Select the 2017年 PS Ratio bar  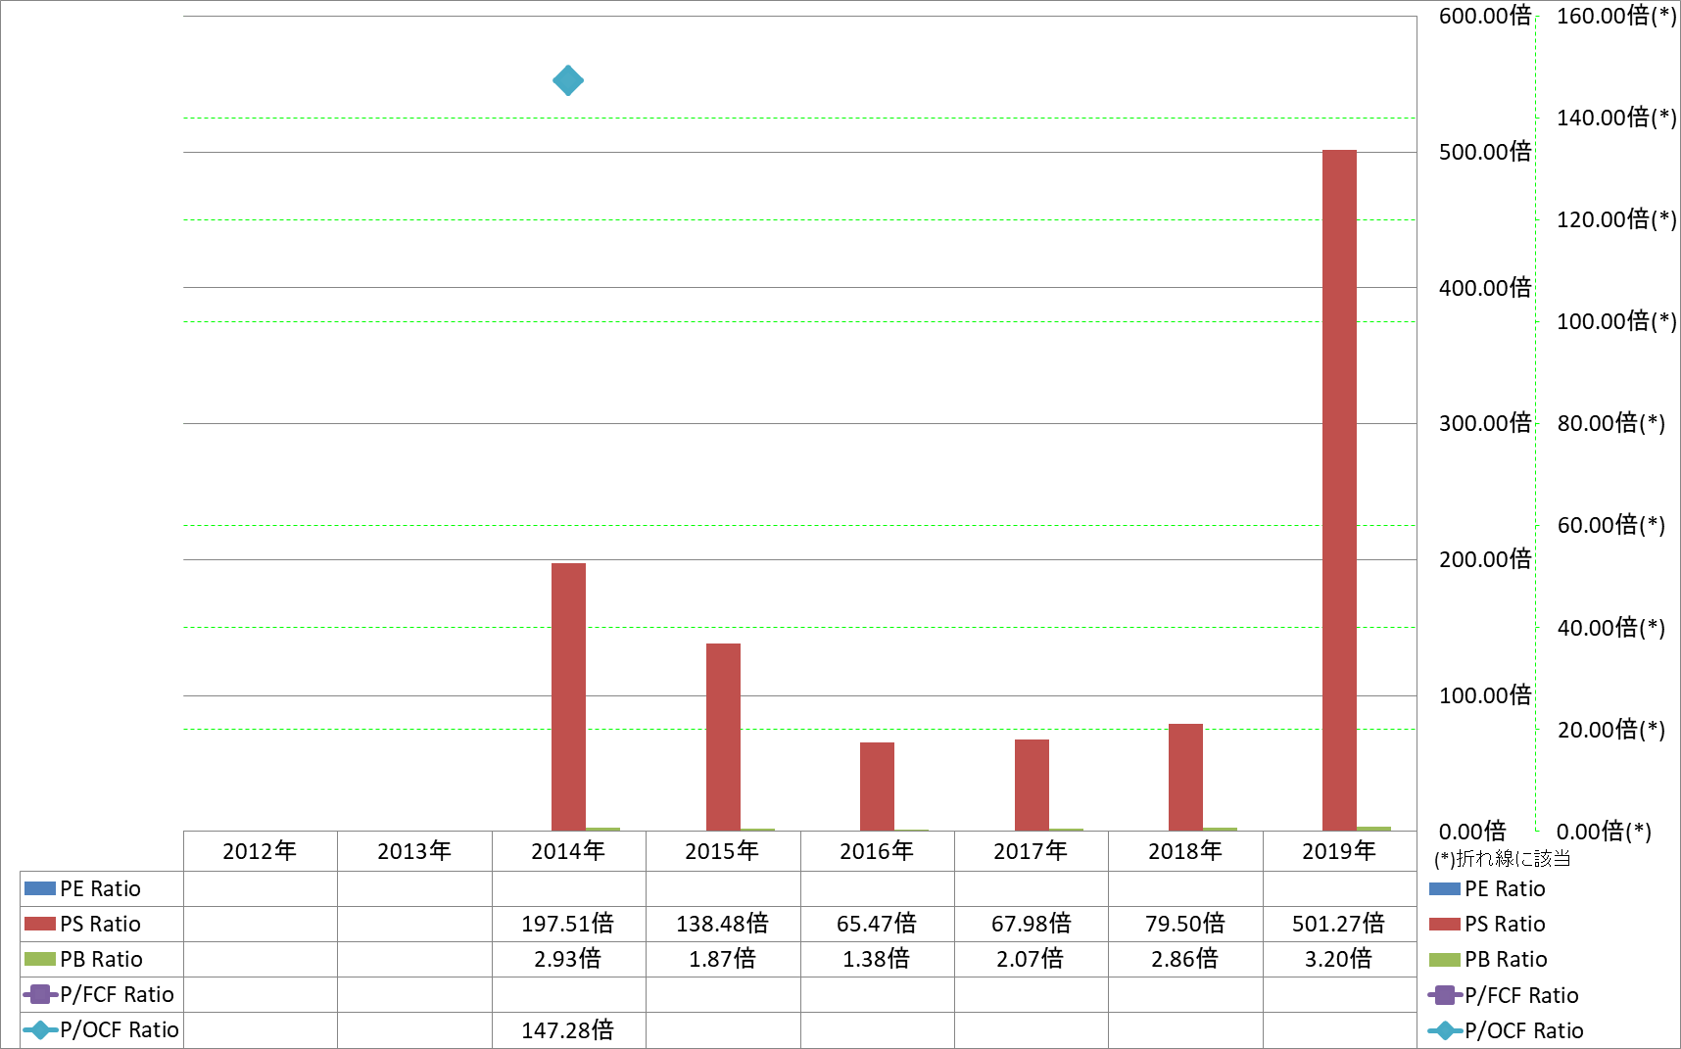point(1032,785)
